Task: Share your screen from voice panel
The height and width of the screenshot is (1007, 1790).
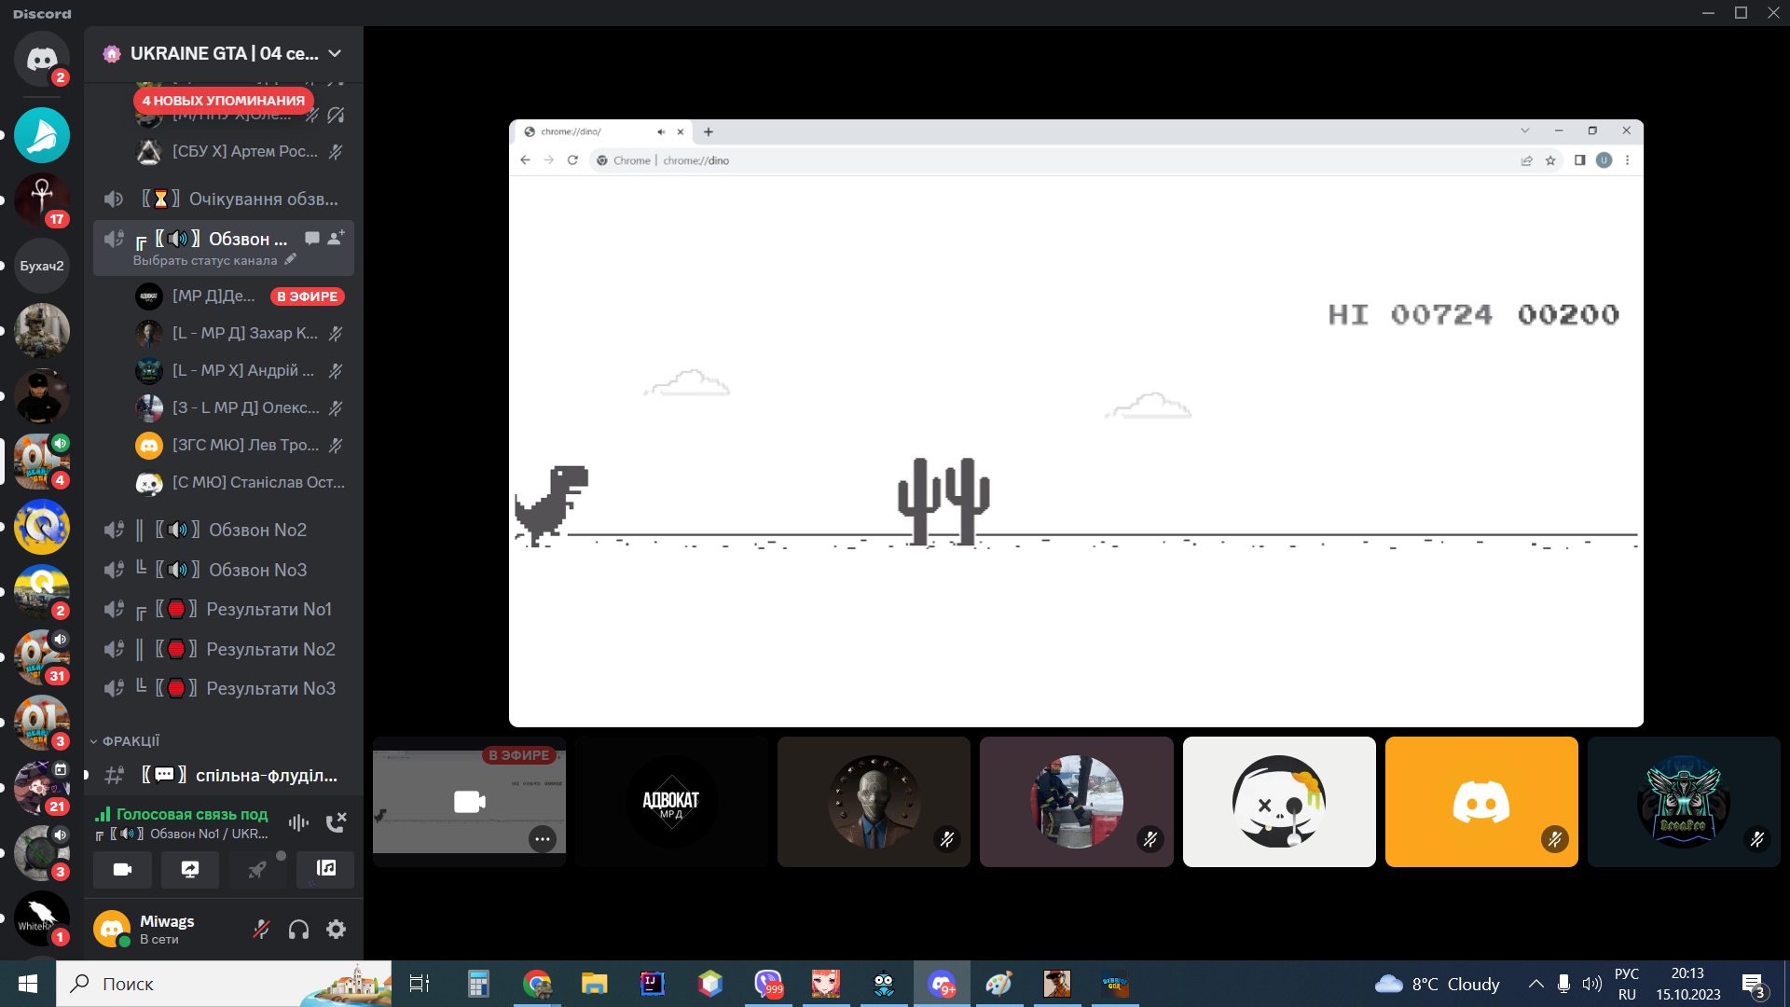Action: tap(190, 869)
